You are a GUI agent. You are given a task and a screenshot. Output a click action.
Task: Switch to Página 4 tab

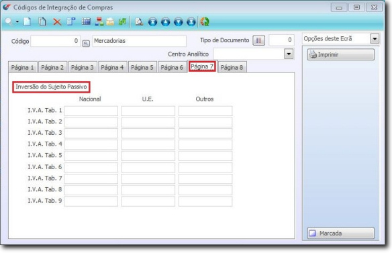(x=112, y=68)
